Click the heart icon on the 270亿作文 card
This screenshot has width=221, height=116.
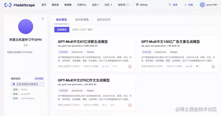(x=111, y=105)
